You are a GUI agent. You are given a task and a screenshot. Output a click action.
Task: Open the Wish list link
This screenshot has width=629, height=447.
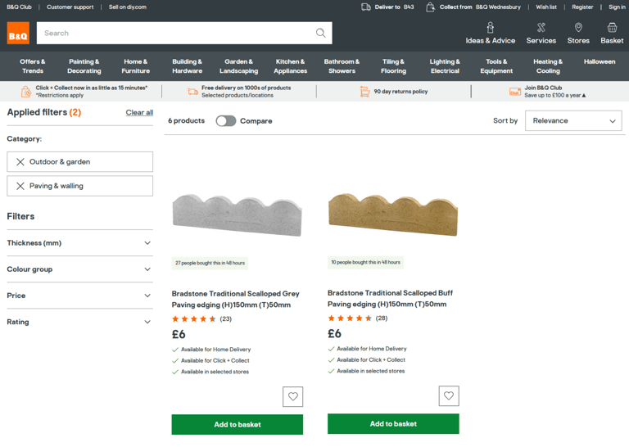tap(546, 7)
